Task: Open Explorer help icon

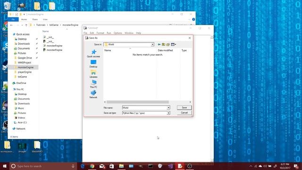Action: pyautogui.click(x=193, y=19)
